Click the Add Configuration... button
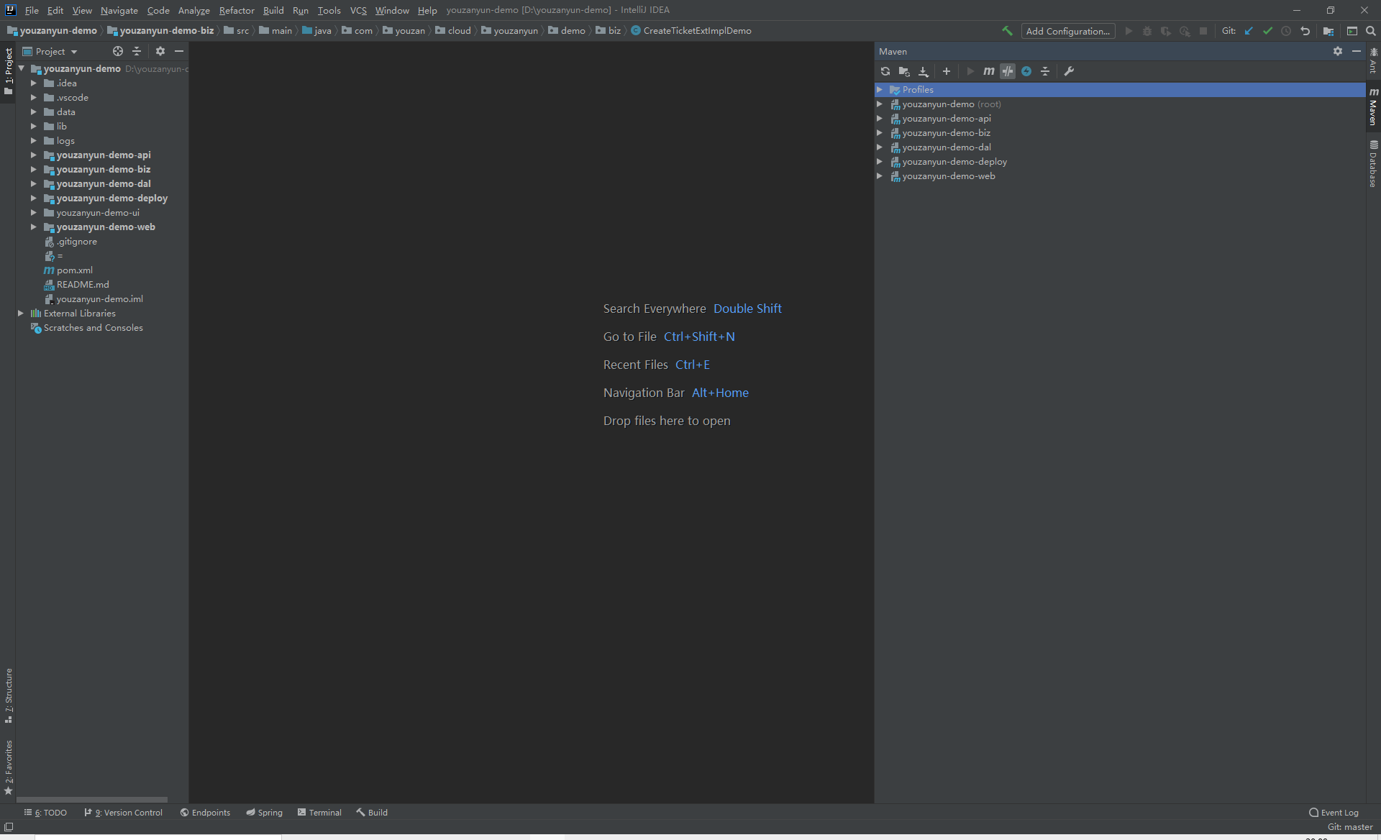 (1068, 31)
